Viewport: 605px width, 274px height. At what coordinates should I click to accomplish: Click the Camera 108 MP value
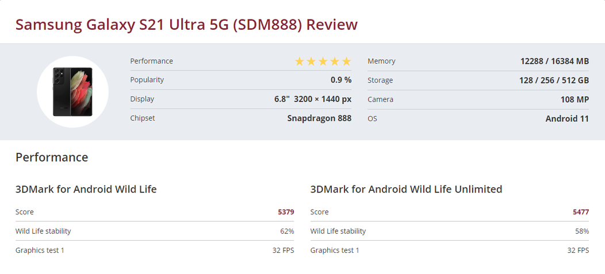click(575, 99)
